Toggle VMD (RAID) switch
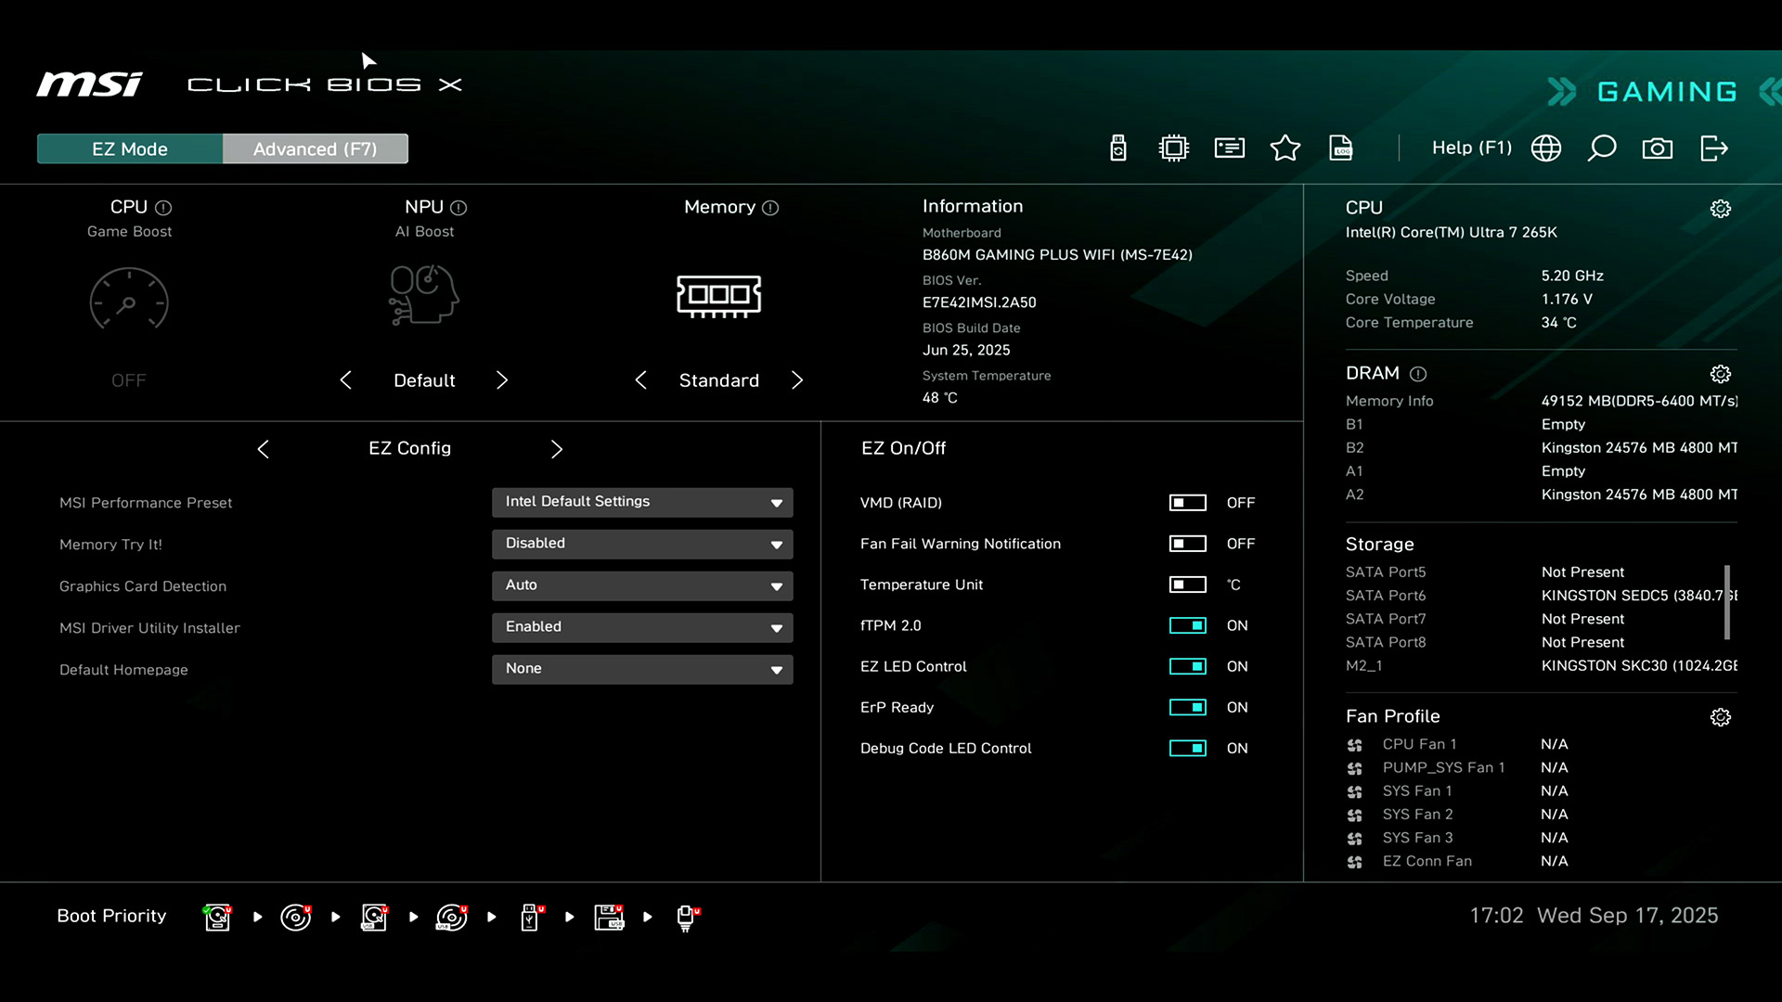Screen dimensions: 1782x1002 tap(1187, 503)
